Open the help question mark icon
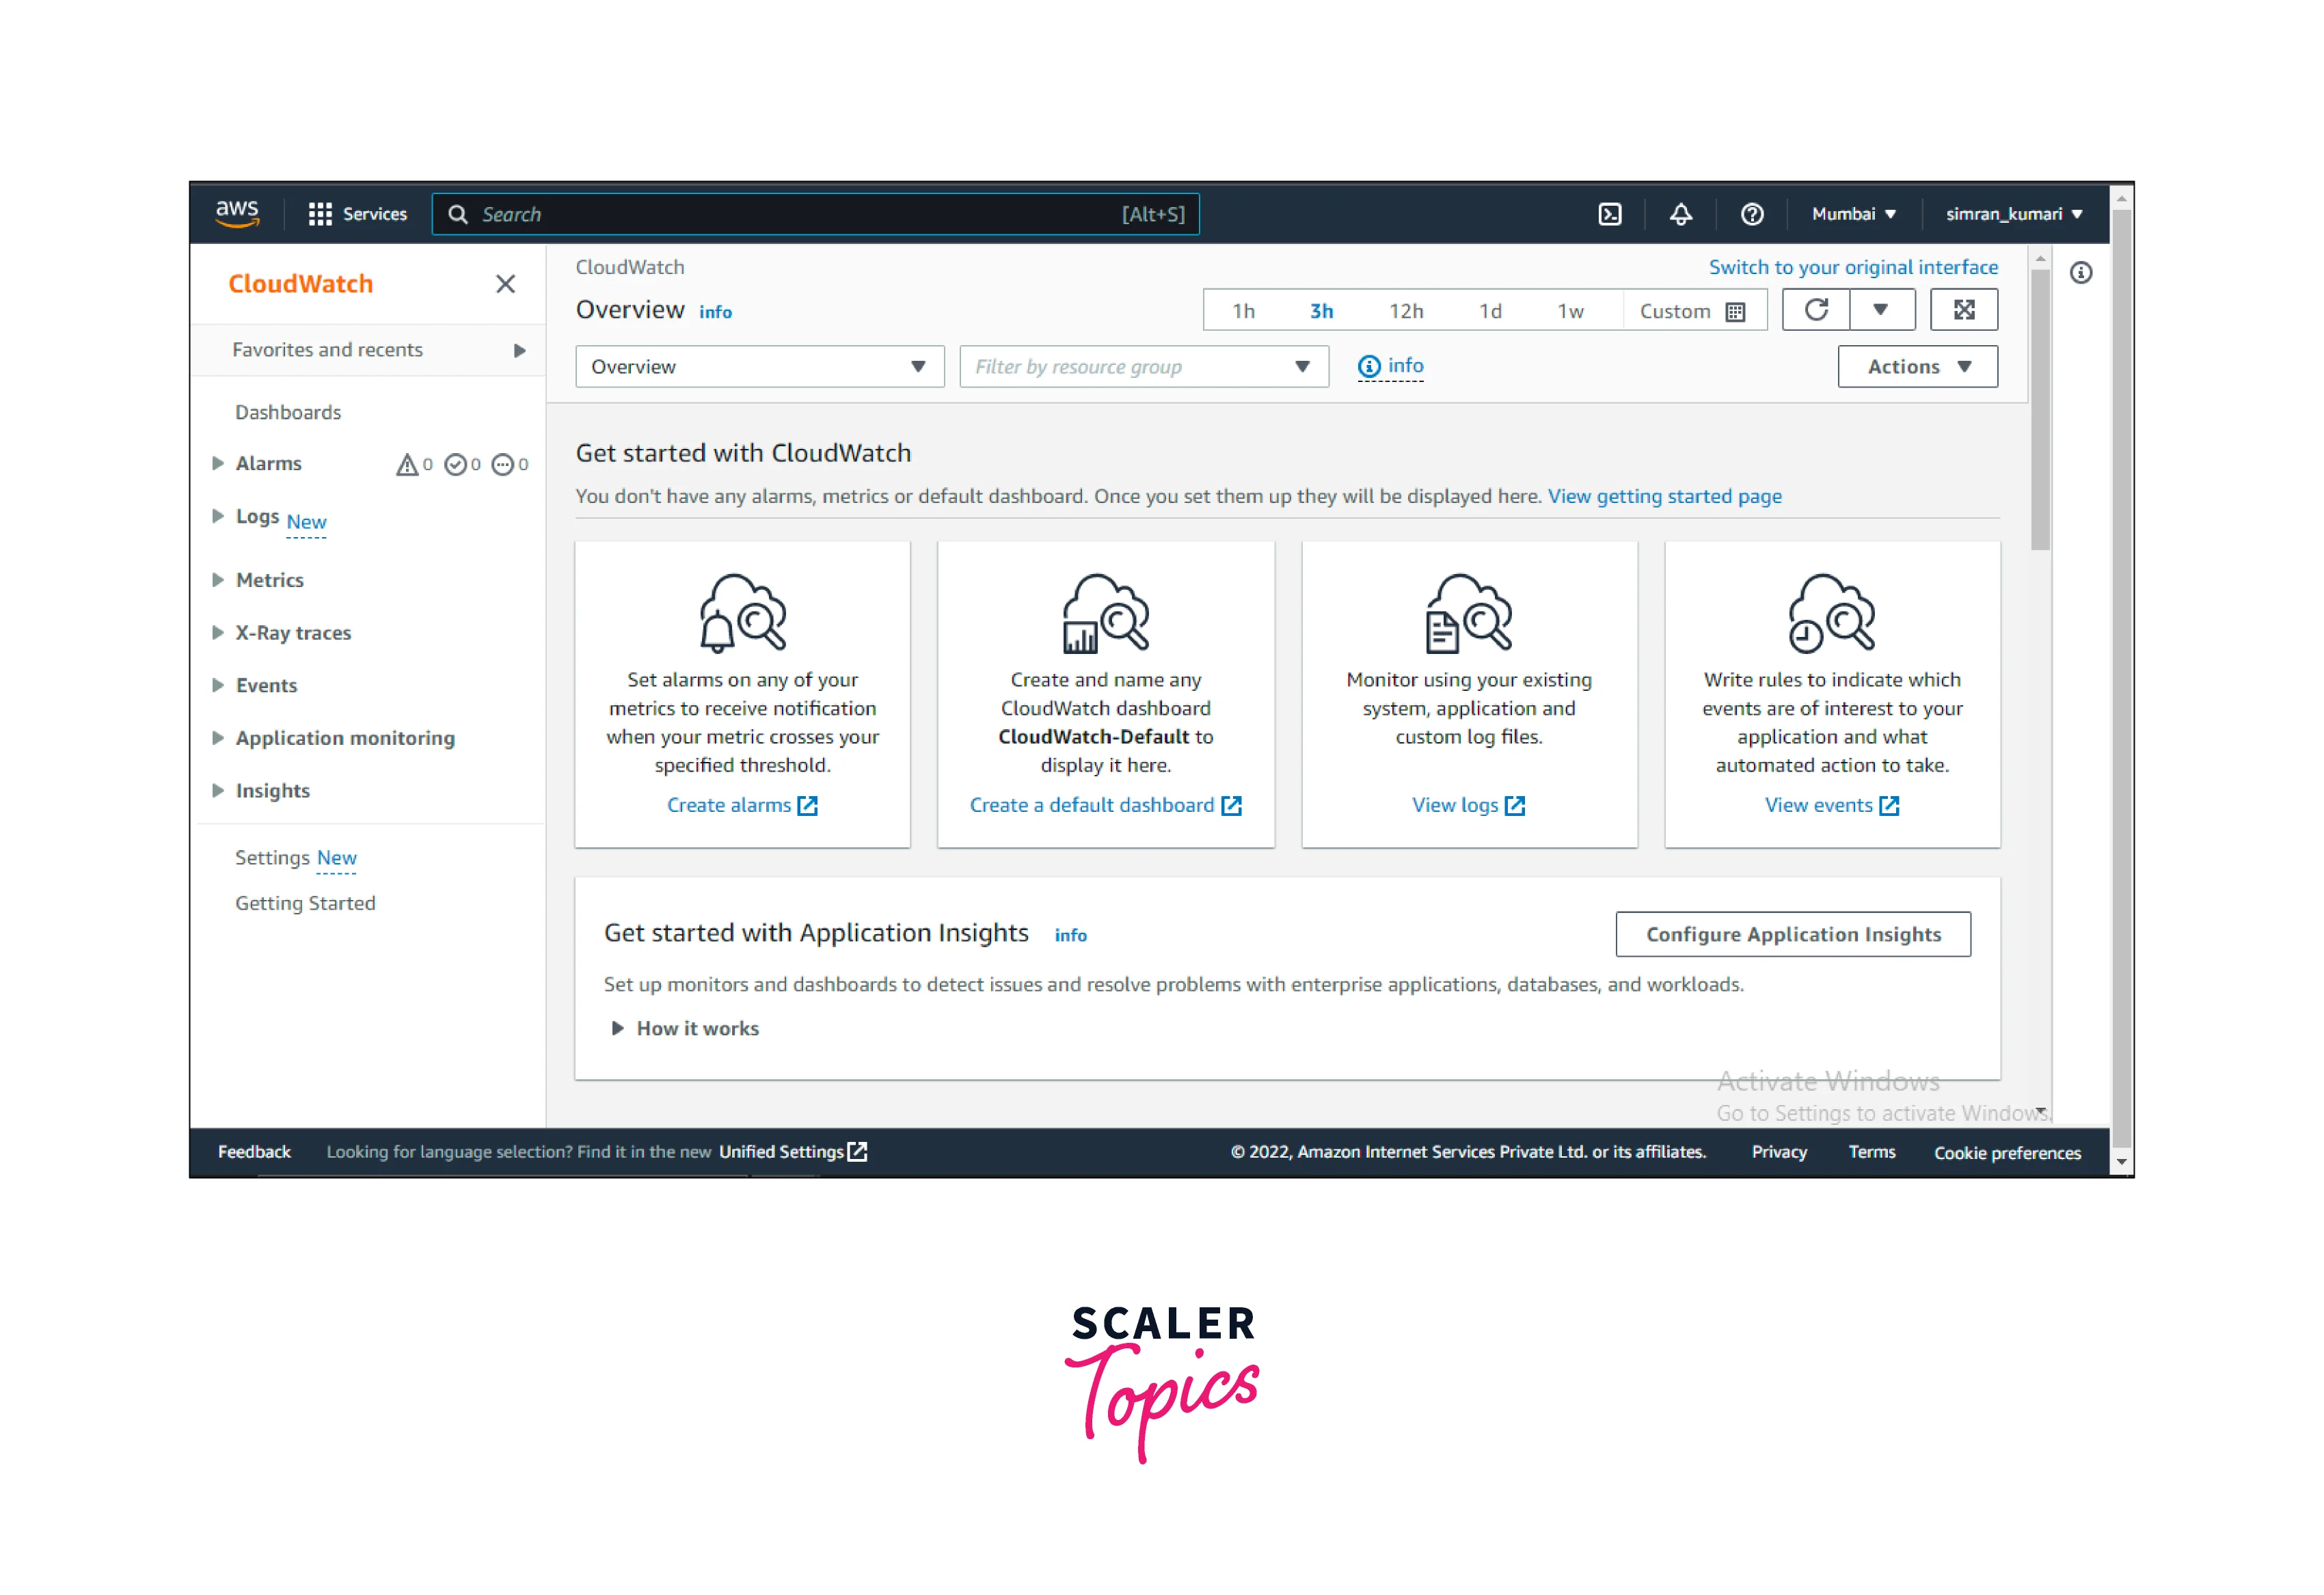This screenshot has width=2324, height=1595. 1751,214
